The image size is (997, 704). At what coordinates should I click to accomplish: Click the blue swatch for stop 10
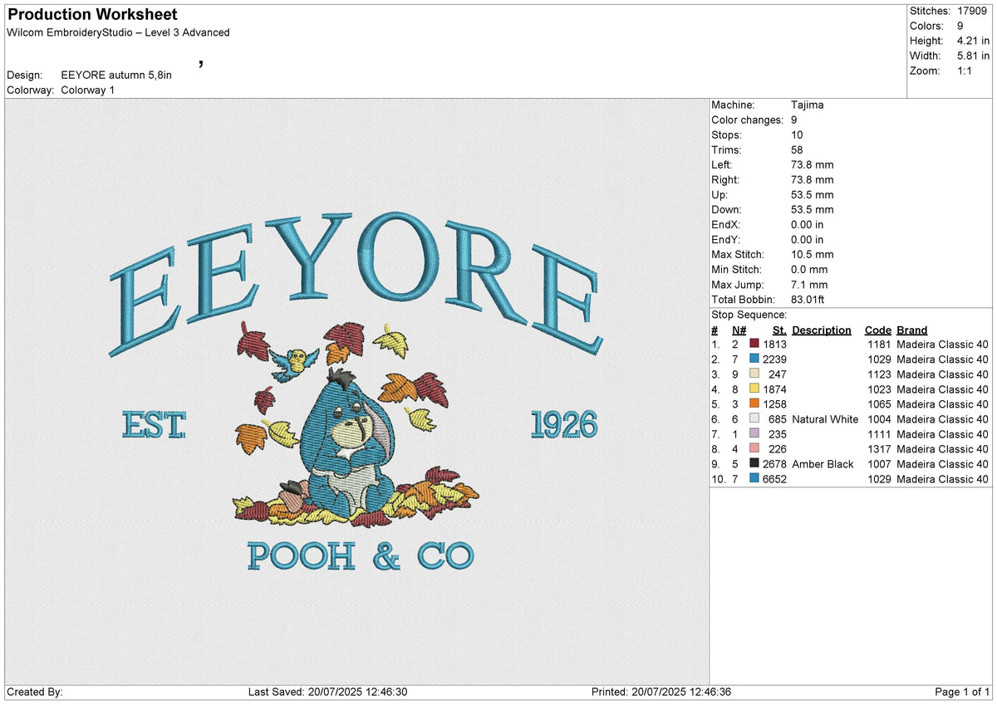click(x=754, y=479)
